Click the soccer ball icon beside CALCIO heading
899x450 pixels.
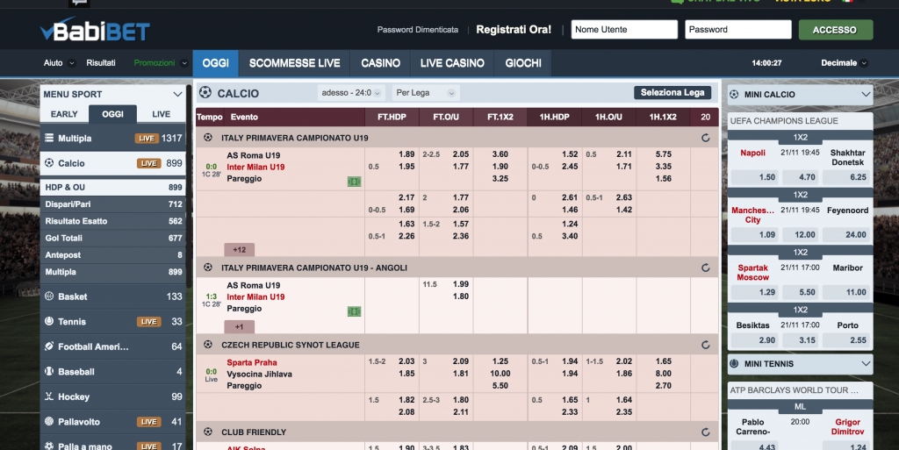point(205,92)
